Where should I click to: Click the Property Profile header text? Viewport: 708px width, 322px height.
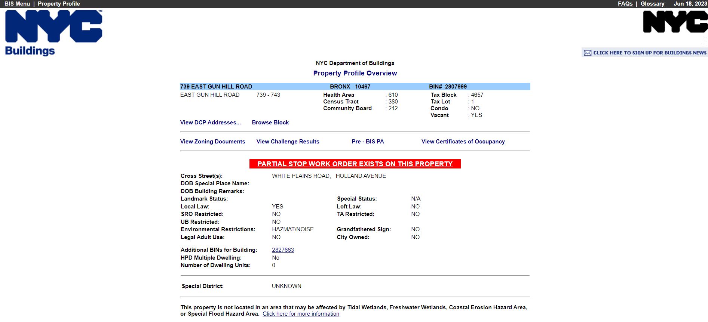(x=59, y=4)
